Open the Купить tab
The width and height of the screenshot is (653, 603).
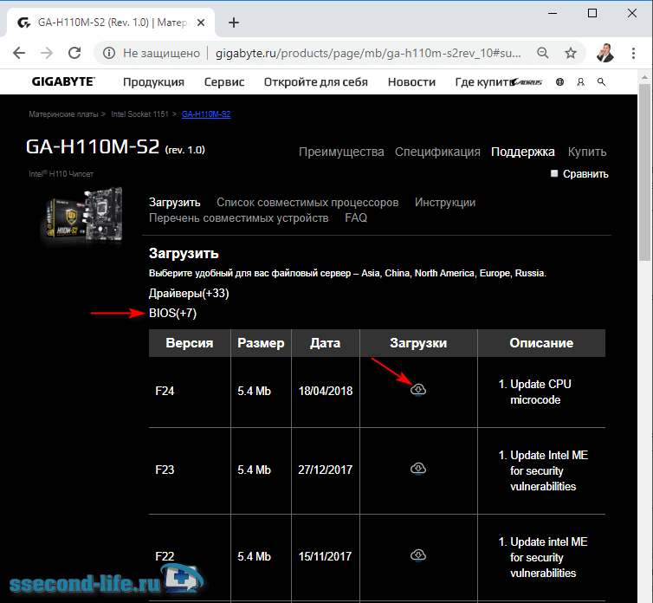[587, 152]
